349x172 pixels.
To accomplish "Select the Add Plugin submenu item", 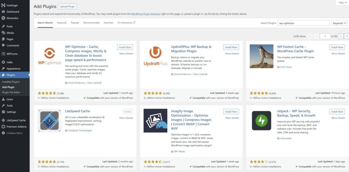I will pyautogui.click(x=8, y=87).
